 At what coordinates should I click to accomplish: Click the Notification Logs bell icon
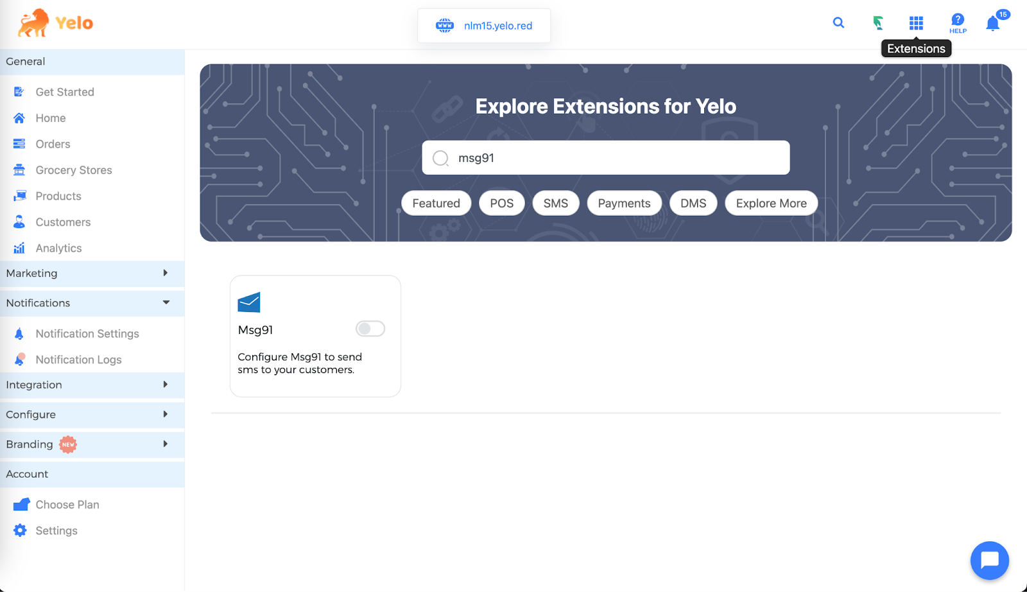point(20,360)
